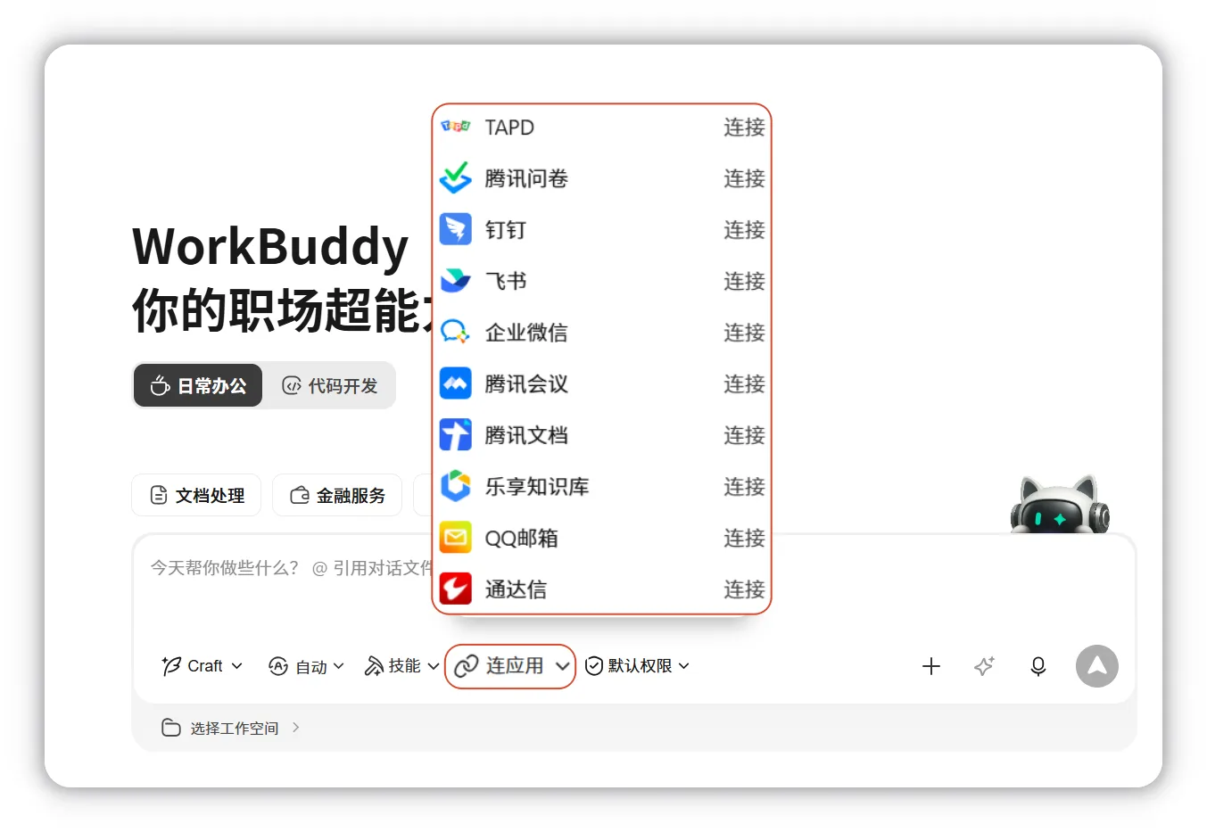Click 连接 next to 飞书
Screen dimensions: 1207x832
tap(744, 281)
